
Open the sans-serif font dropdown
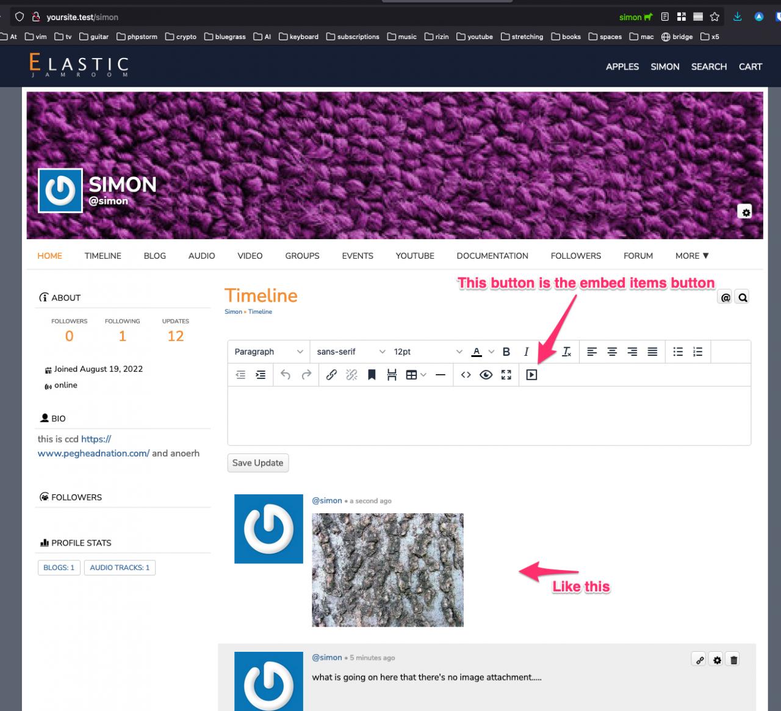[x=351, y=352]
